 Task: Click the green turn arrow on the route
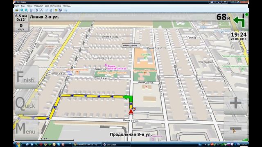[x=128, y=98]
